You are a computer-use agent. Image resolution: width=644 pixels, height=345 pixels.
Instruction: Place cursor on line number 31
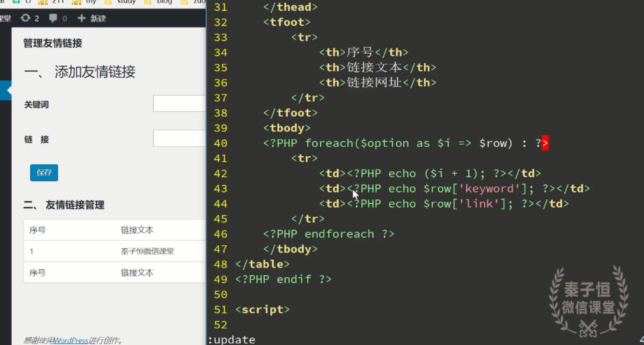[x=221, y=7]
